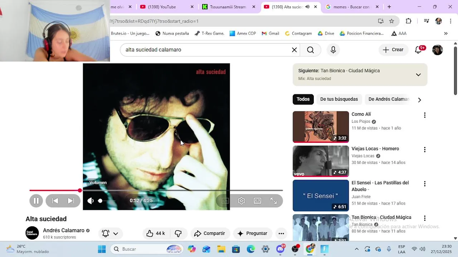Open YouTube notifications bell
The image size is (458, 257).
[x=418, y=50]
